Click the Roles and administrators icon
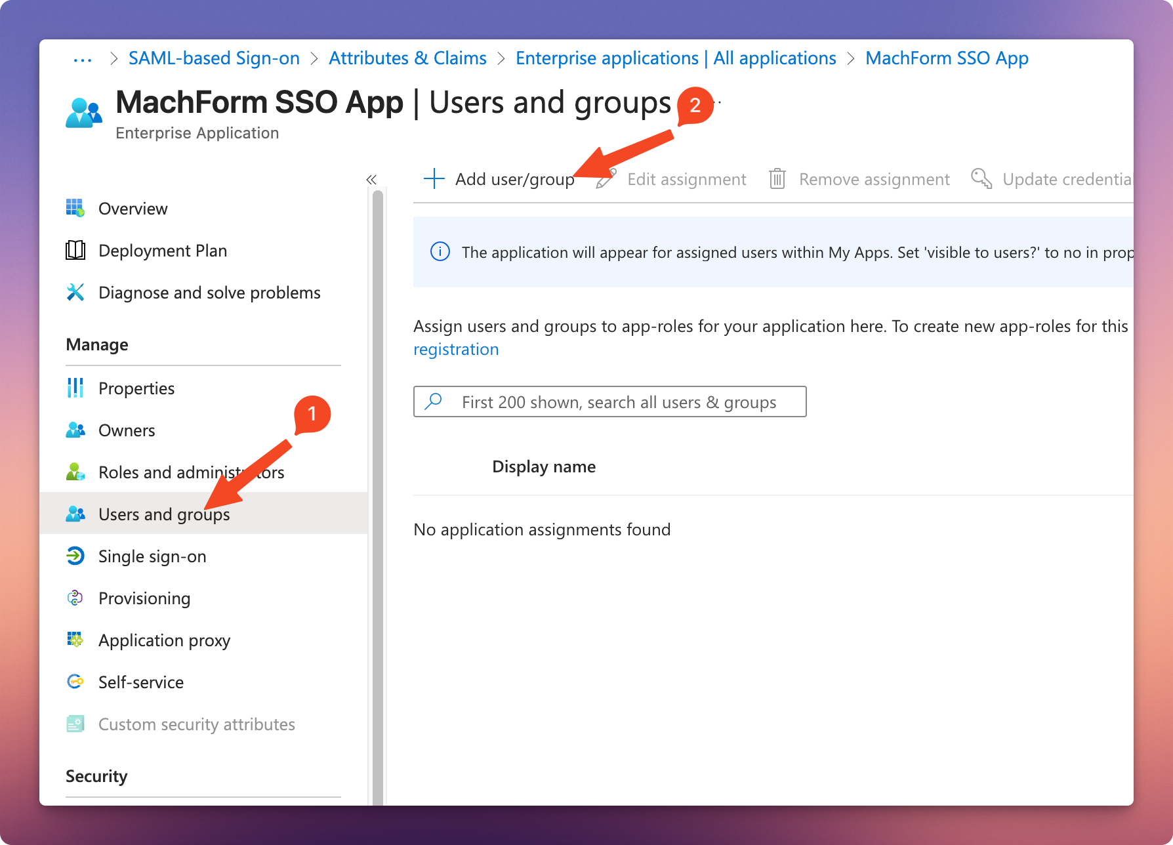 (x=75, y=472)
